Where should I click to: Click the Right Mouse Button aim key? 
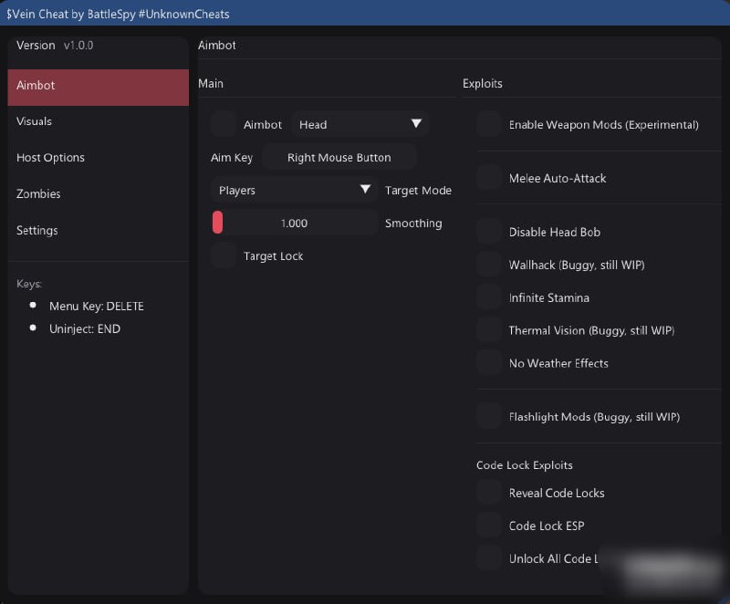pyautogui.click(x=339, y=157)
